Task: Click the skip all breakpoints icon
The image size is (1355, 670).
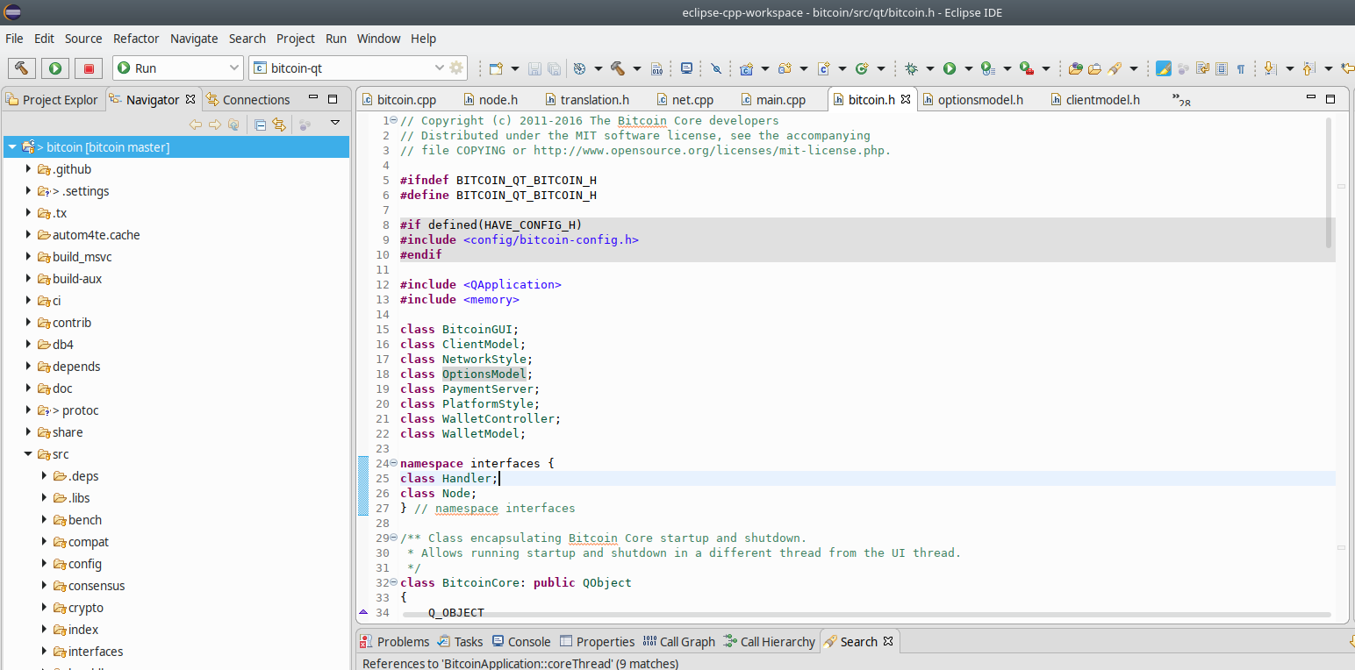Action: pos(716,68)
